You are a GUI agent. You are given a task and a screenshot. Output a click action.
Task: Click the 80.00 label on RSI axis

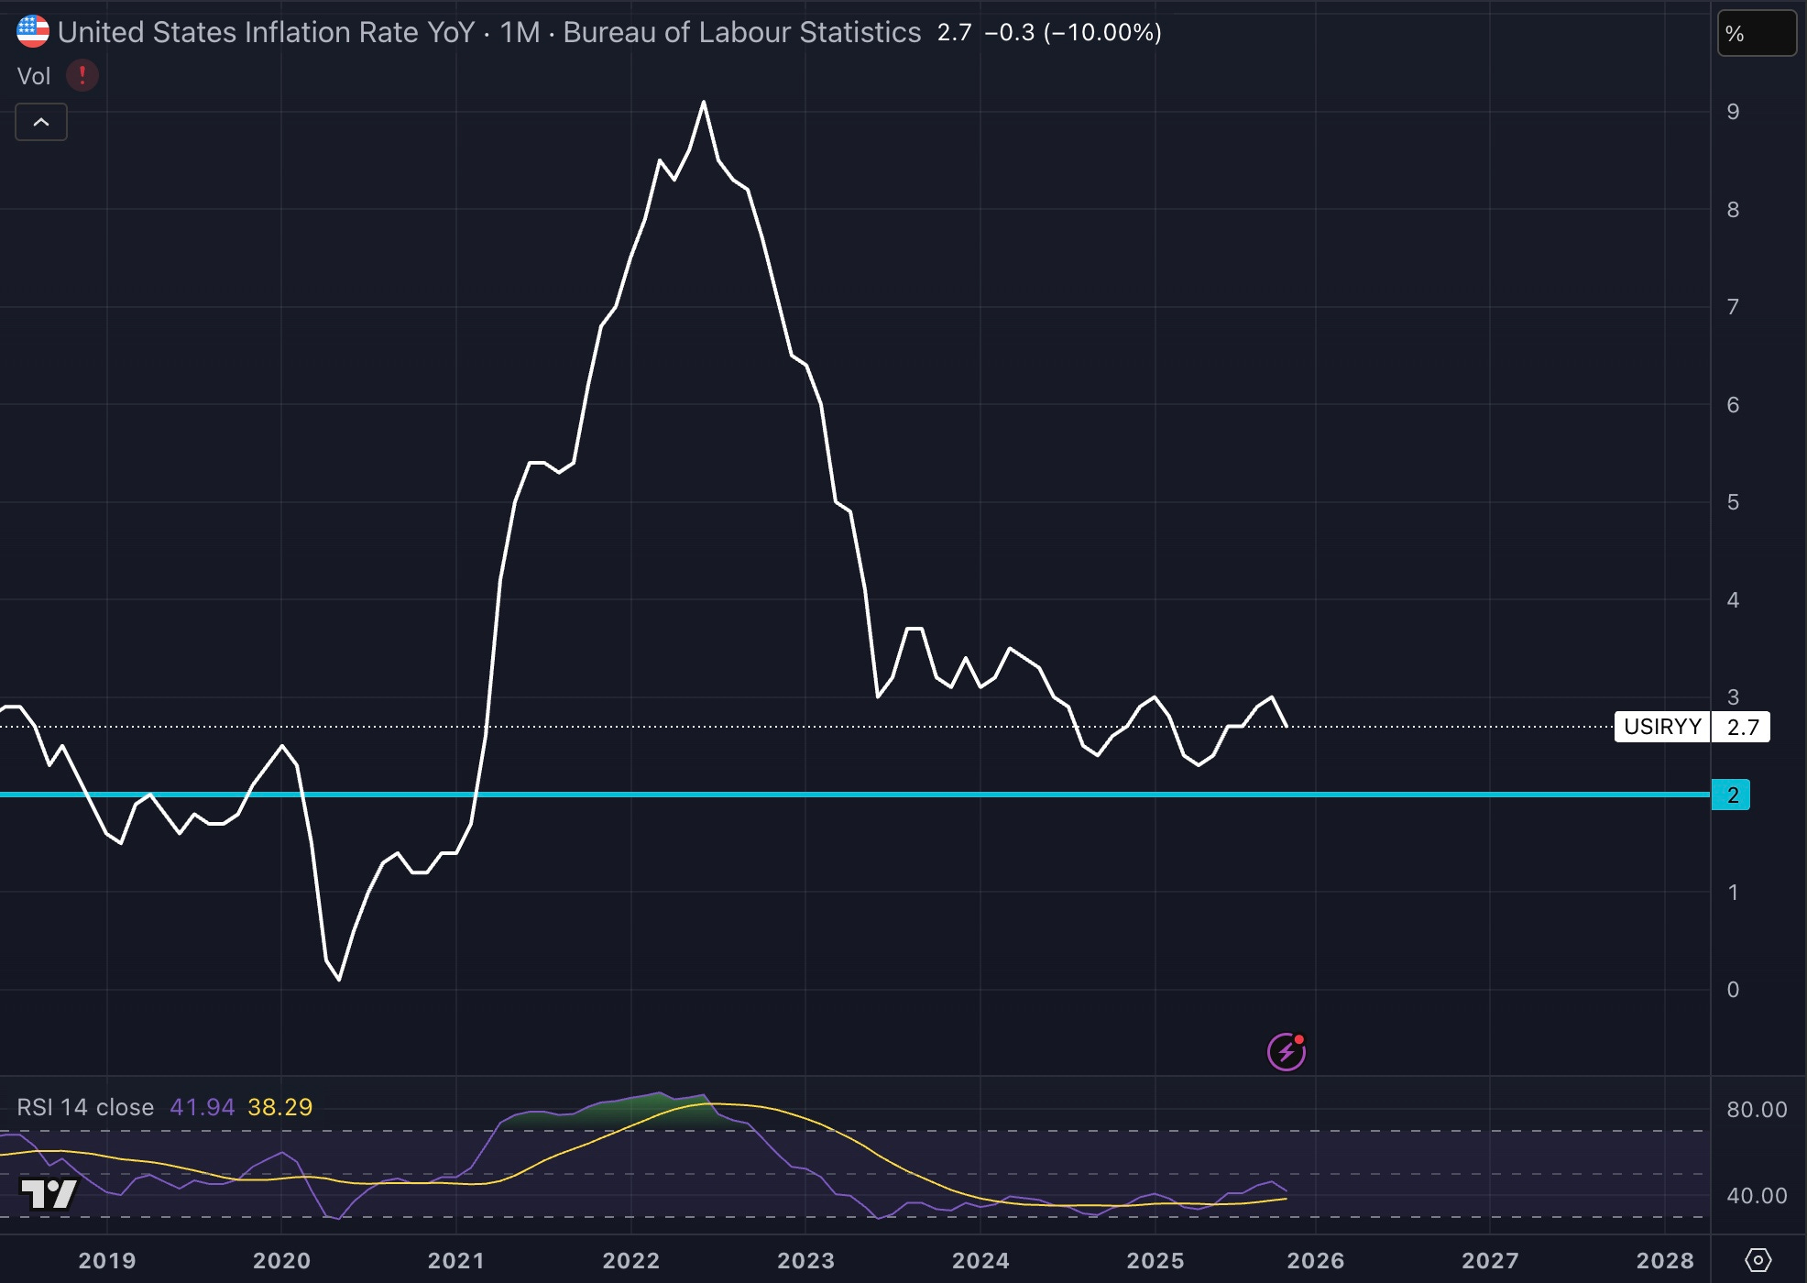tap(1757, 1110)
